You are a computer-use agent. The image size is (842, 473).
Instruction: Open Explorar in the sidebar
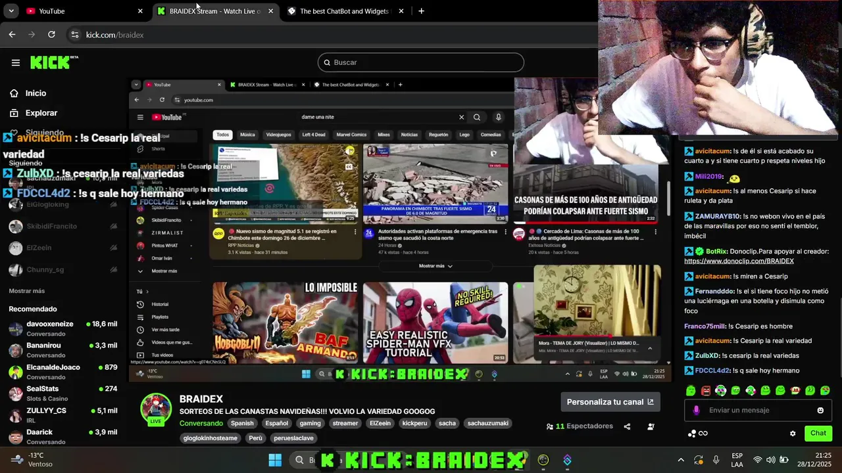tap(41, 113)
